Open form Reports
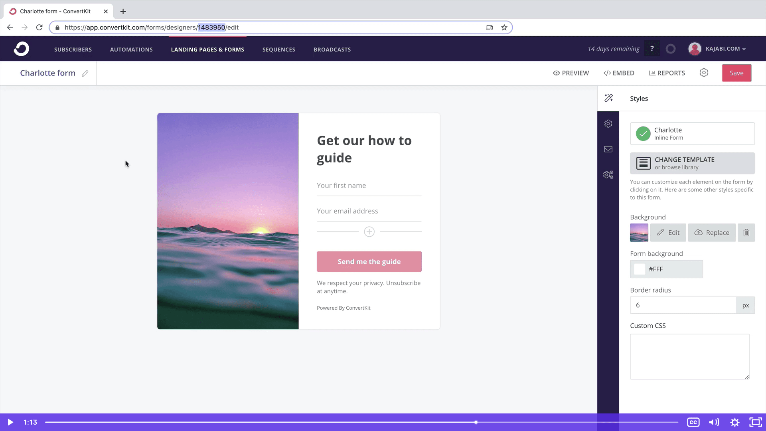 [x=667, y=73]
